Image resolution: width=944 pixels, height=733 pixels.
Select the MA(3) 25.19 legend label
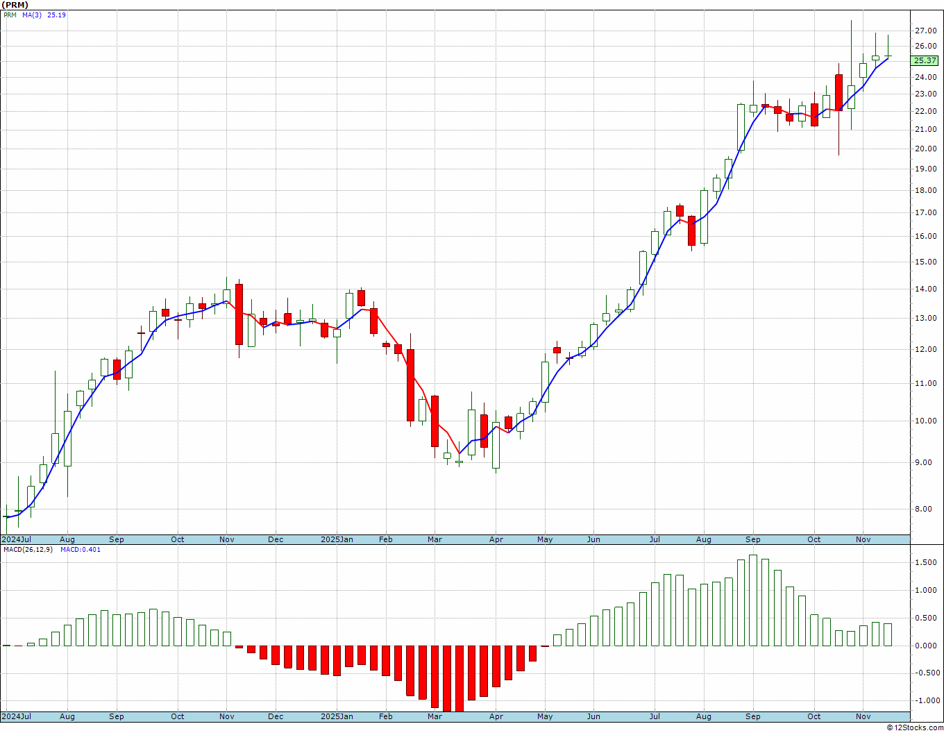(x=44, y=15)
